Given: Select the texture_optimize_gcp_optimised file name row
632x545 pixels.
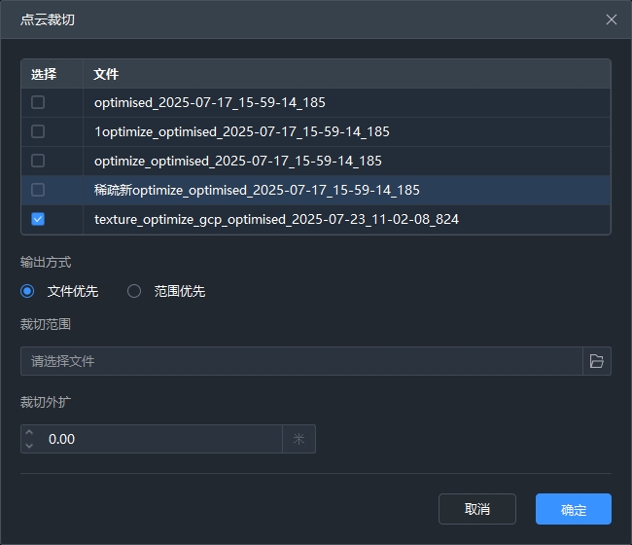Looking at the screenshot, I should 276,219.
